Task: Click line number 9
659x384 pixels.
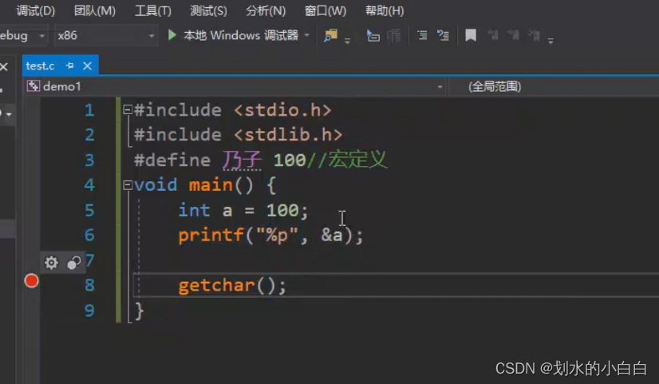Action: tap(89, 311)
